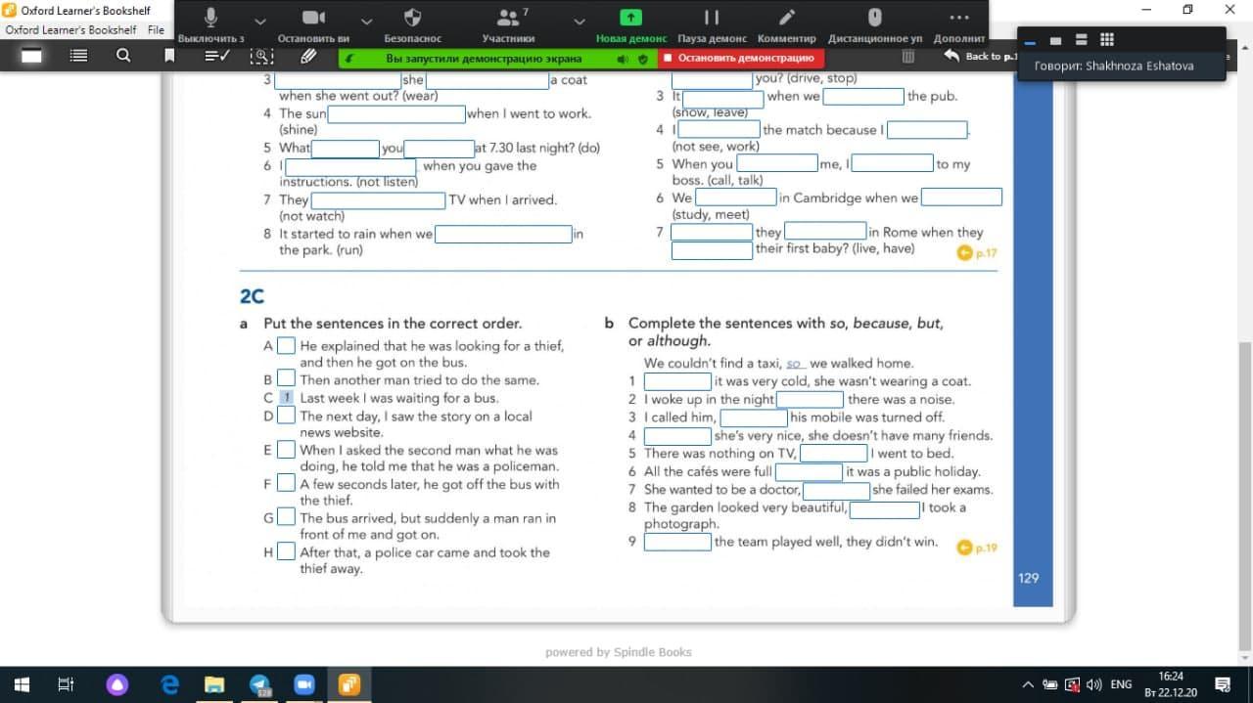The image size is (1253, 703).
Task: Click vertical scrollbar thumb on right
Action: (1244, 497)
